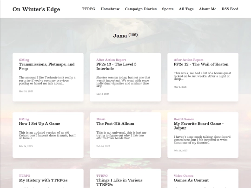Click excerpt 'This is not universal'
The height and width of the screenshot is (188, 251).
pyautogui.click(x=121, y=136)
